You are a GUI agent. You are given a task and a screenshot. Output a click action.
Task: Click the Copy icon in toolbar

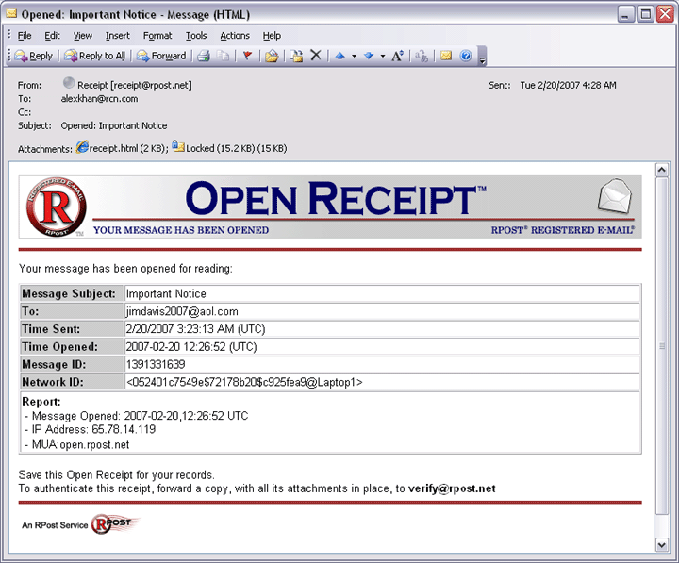(x=223, y=56)
